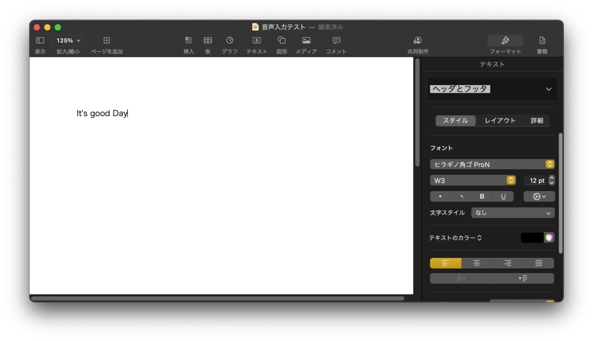
Task: Justify the text alignment
Action: click(x=539, y=263)
